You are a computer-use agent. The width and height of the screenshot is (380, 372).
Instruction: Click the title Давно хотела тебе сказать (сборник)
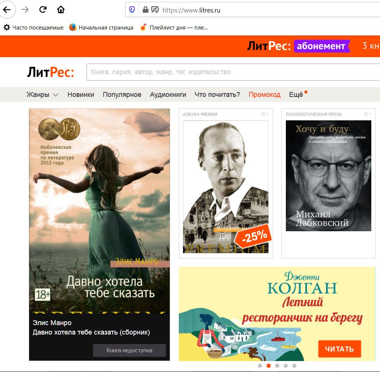click(x=92, y=332)
